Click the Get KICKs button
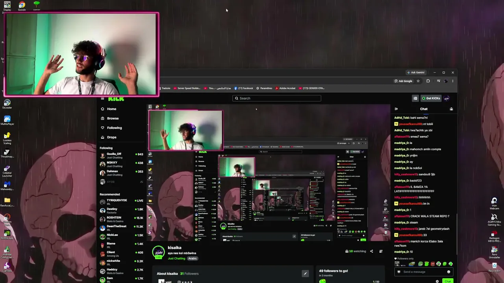The height and width of the screenshot is (283, 504). [x=431, y=98]
